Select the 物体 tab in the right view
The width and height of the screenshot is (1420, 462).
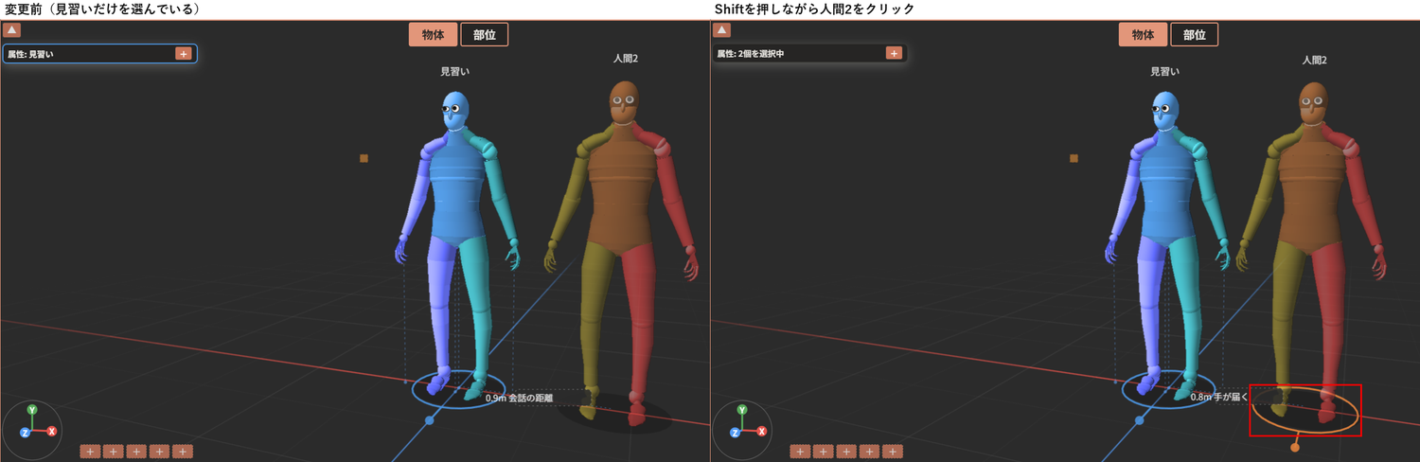click(x=1143, y=35)
